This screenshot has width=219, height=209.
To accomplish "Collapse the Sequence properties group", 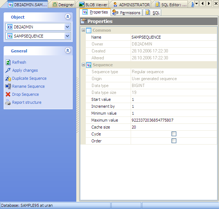I will click(83, 65).
